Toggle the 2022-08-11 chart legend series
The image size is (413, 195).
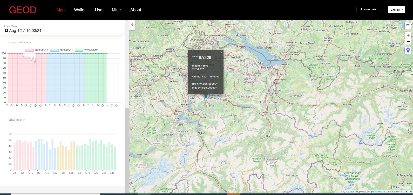pyautogui.click(x=62, y=50)
